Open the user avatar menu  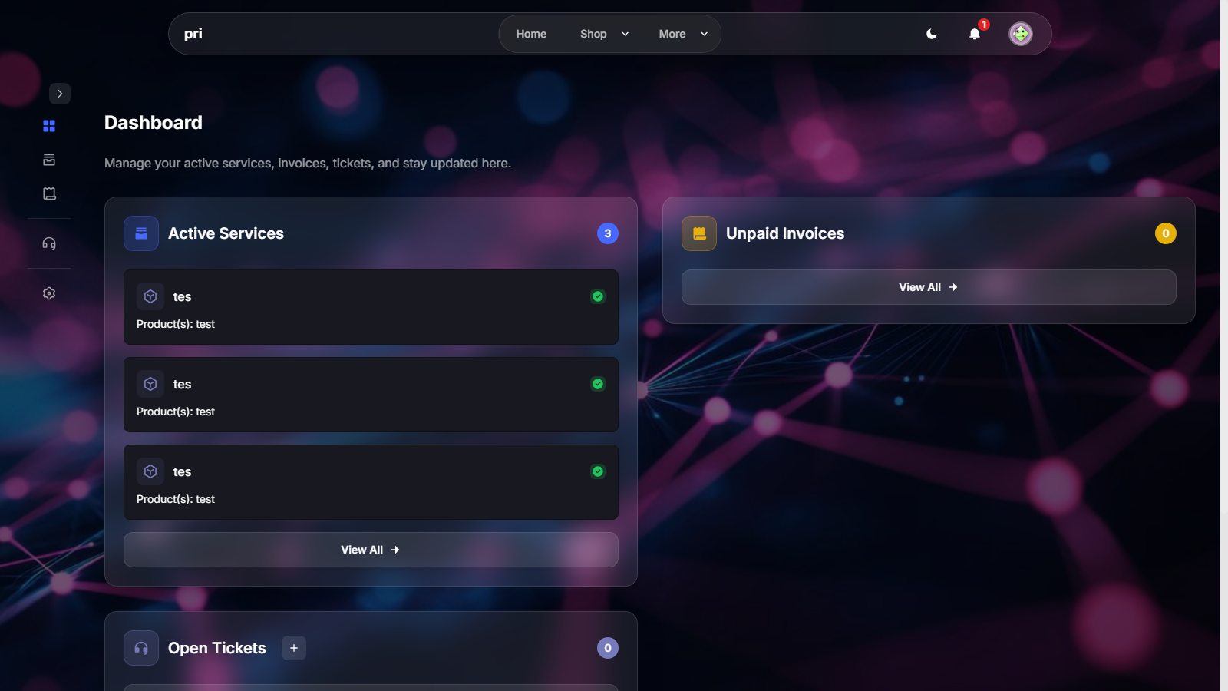point(1020,34)
